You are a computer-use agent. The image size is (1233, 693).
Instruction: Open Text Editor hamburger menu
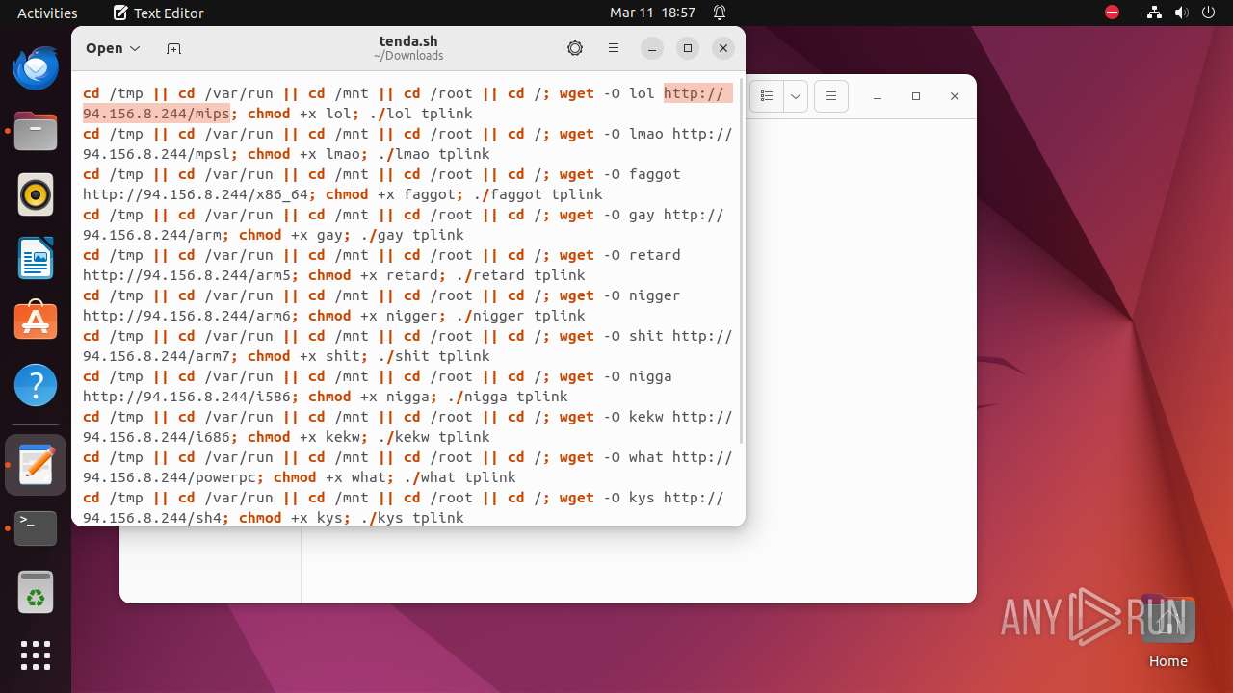pos(614,48)
